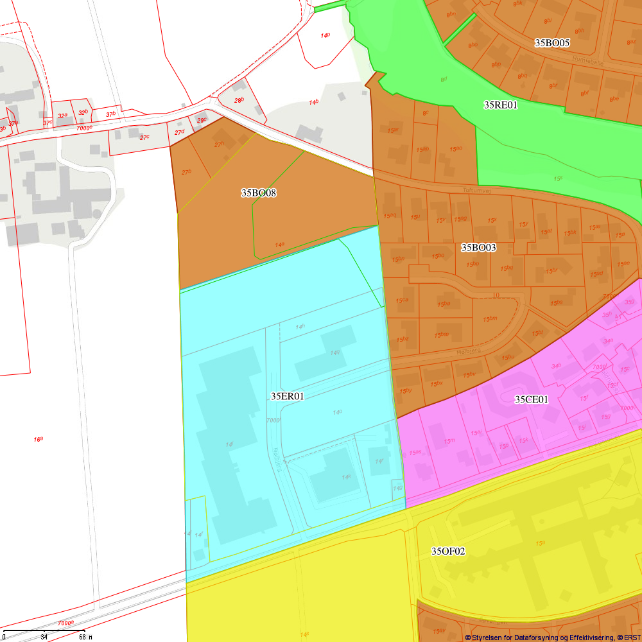The image size is (642, 642).
Task: Click parcel number 14p near the top
Action: [x=325, y=35]
